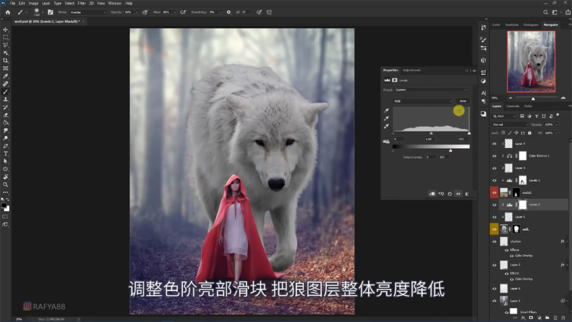This screenshot has width=572, height=322.
Task: Click the foreground color swatch
Action: [x=4, y=205]
